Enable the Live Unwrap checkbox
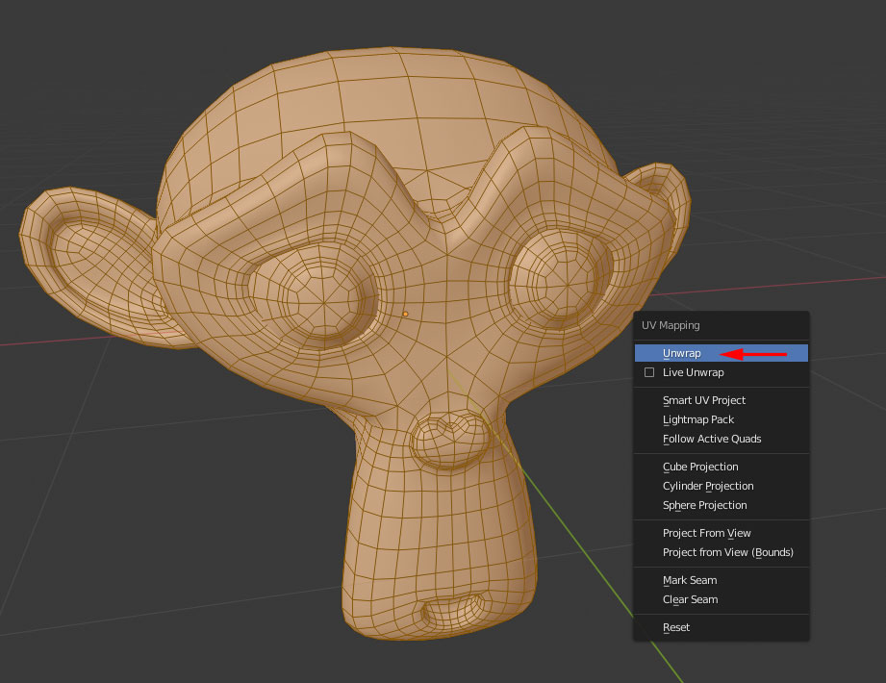 (x=648, y=372)
